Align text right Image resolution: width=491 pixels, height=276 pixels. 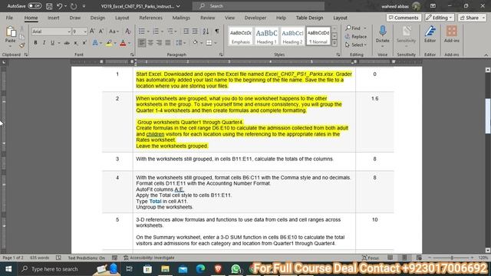159,43
